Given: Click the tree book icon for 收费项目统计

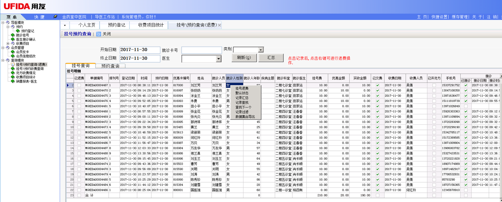Looking at the screenshot, I should coord(13,77).
